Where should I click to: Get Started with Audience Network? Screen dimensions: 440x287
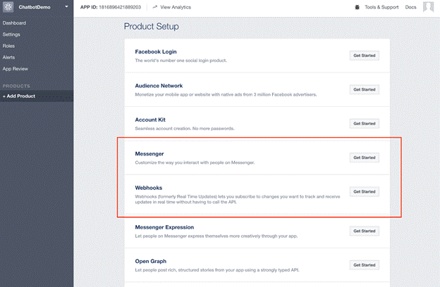[x=365, y=89]
